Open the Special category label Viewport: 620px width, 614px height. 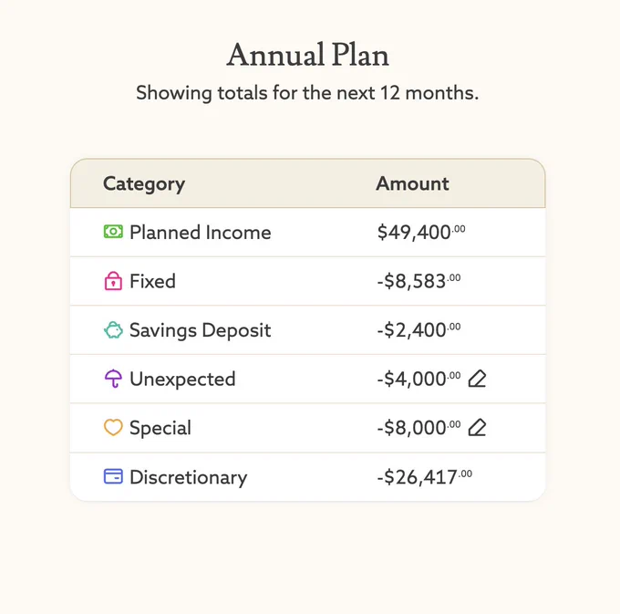pos(160,429)
